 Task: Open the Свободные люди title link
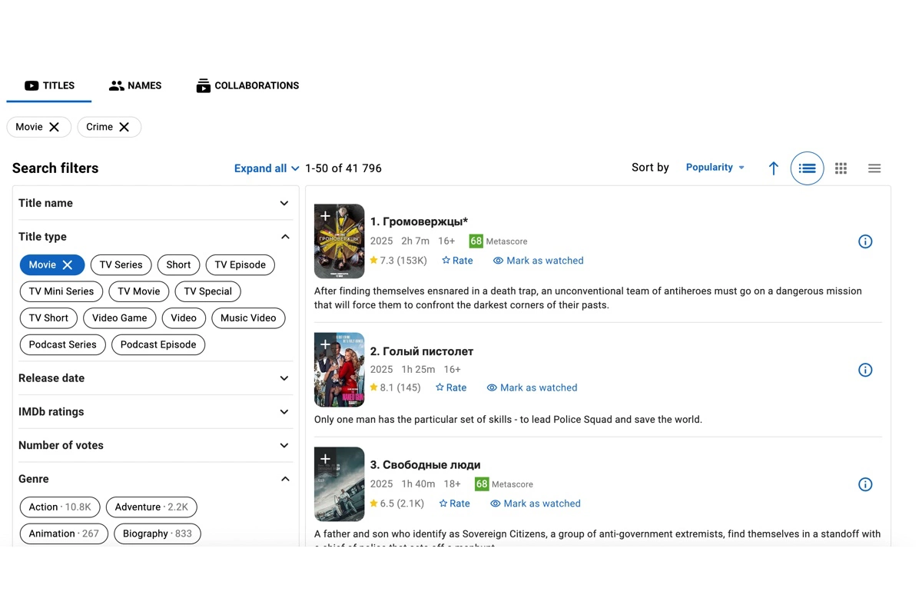pyautogui.click(x=425, y=465)
